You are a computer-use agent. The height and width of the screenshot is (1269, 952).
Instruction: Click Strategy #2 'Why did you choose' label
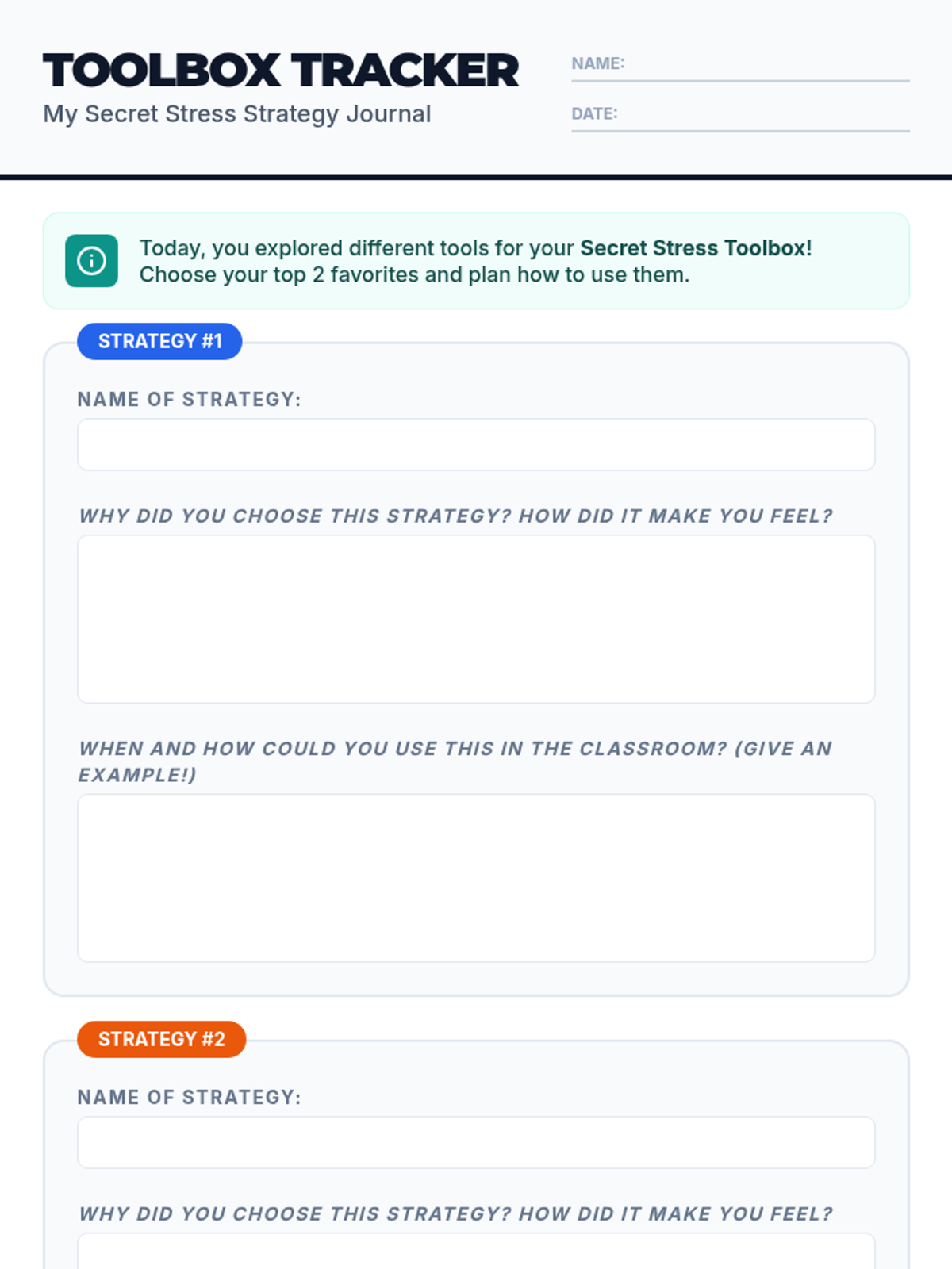tap(455, 1213)
